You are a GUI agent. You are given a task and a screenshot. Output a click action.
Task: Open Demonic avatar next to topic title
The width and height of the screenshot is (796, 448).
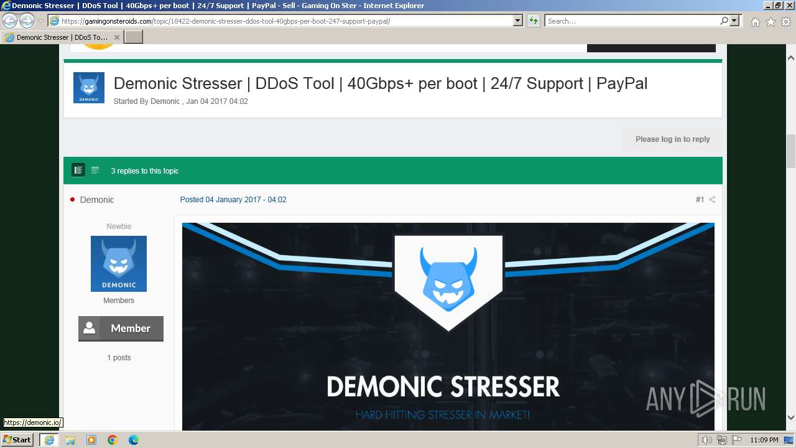tap(89, 88)
